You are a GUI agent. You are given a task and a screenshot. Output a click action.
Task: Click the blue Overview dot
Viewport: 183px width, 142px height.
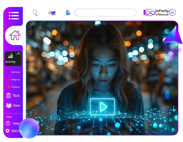point(8,72)
